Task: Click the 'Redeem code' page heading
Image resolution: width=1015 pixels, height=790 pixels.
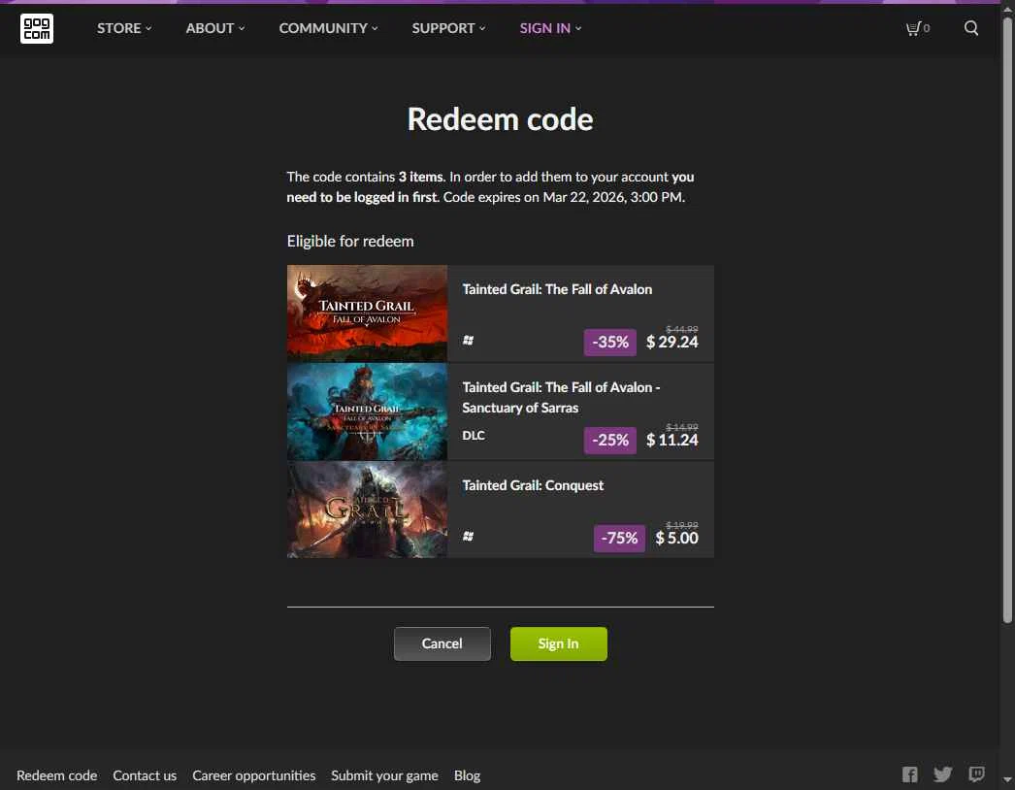Action: (x=500, y=119)
